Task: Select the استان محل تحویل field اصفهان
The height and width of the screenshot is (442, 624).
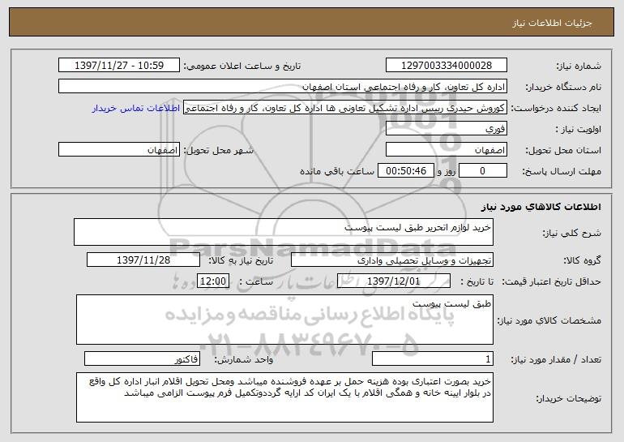Action: [446, 150]
